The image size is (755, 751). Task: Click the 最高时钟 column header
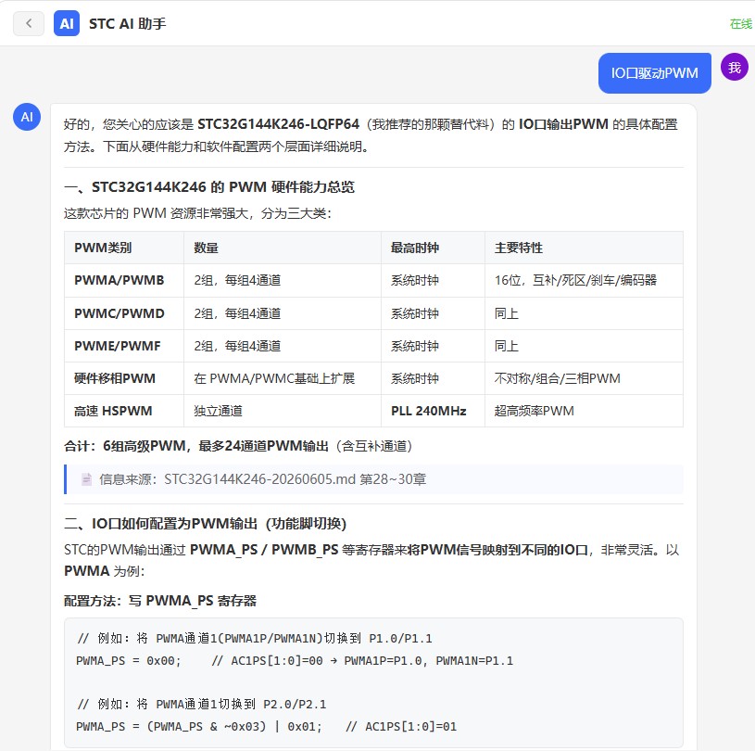click(433, 248)
